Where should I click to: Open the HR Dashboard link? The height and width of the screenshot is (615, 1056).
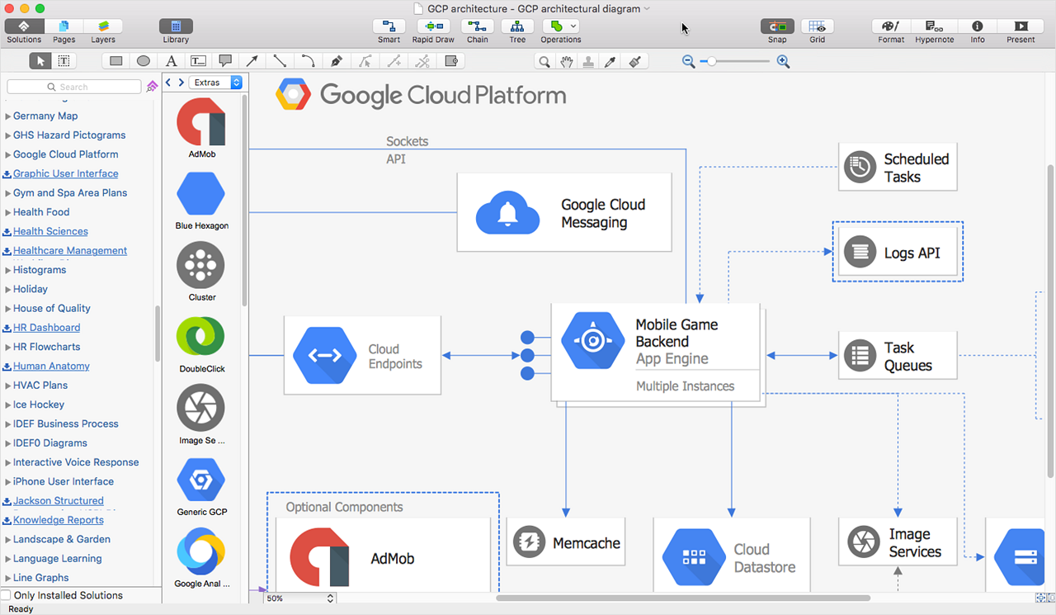click(x=46, y=328)
